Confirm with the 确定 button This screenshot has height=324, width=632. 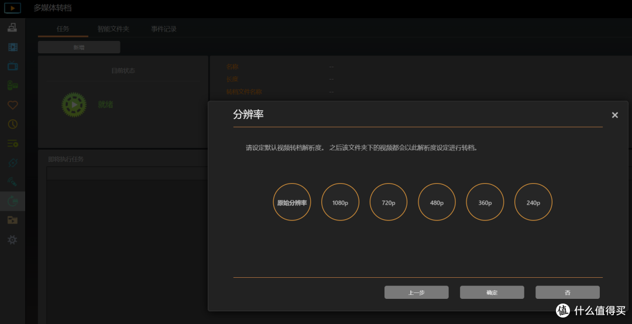click(492, 292)
